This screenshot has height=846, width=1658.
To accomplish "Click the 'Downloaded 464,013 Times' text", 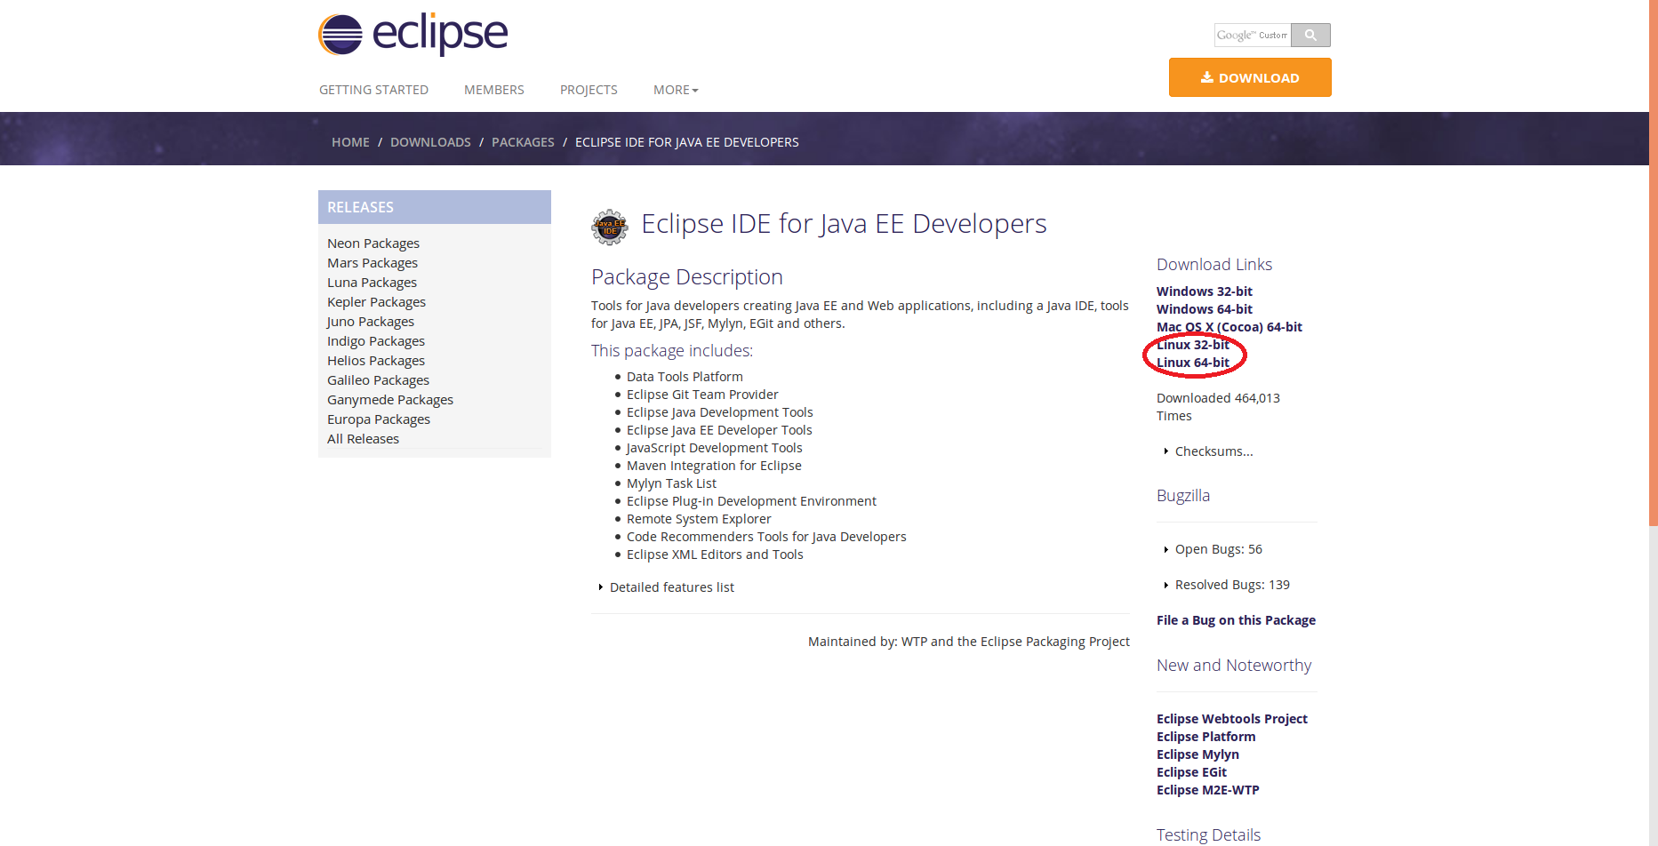I will 1218,407.
